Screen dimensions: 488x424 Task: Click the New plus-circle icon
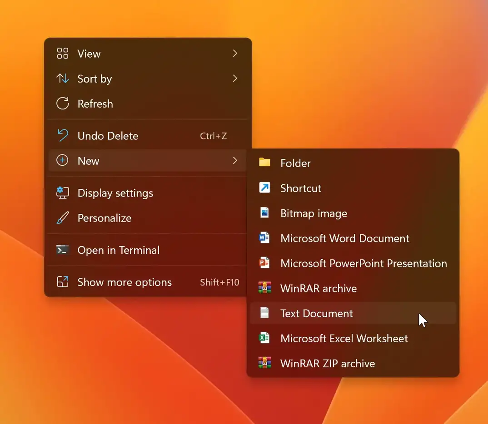click(62, 160)
